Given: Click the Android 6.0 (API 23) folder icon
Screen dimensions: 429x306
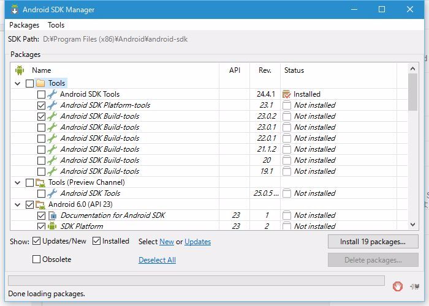Looking at the screenshot, I should point(40,204).
